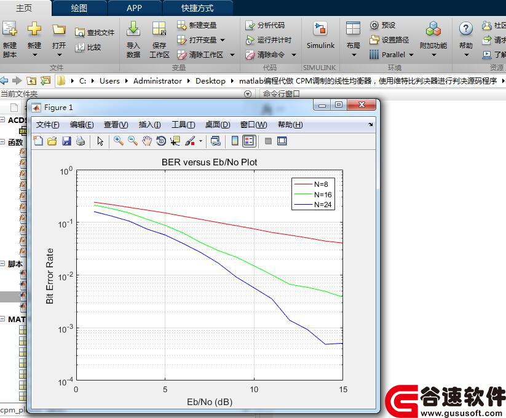This screenshot has height=418, width=506.
Task: Save the figure using floppy icon
Action: click(66, 141)
